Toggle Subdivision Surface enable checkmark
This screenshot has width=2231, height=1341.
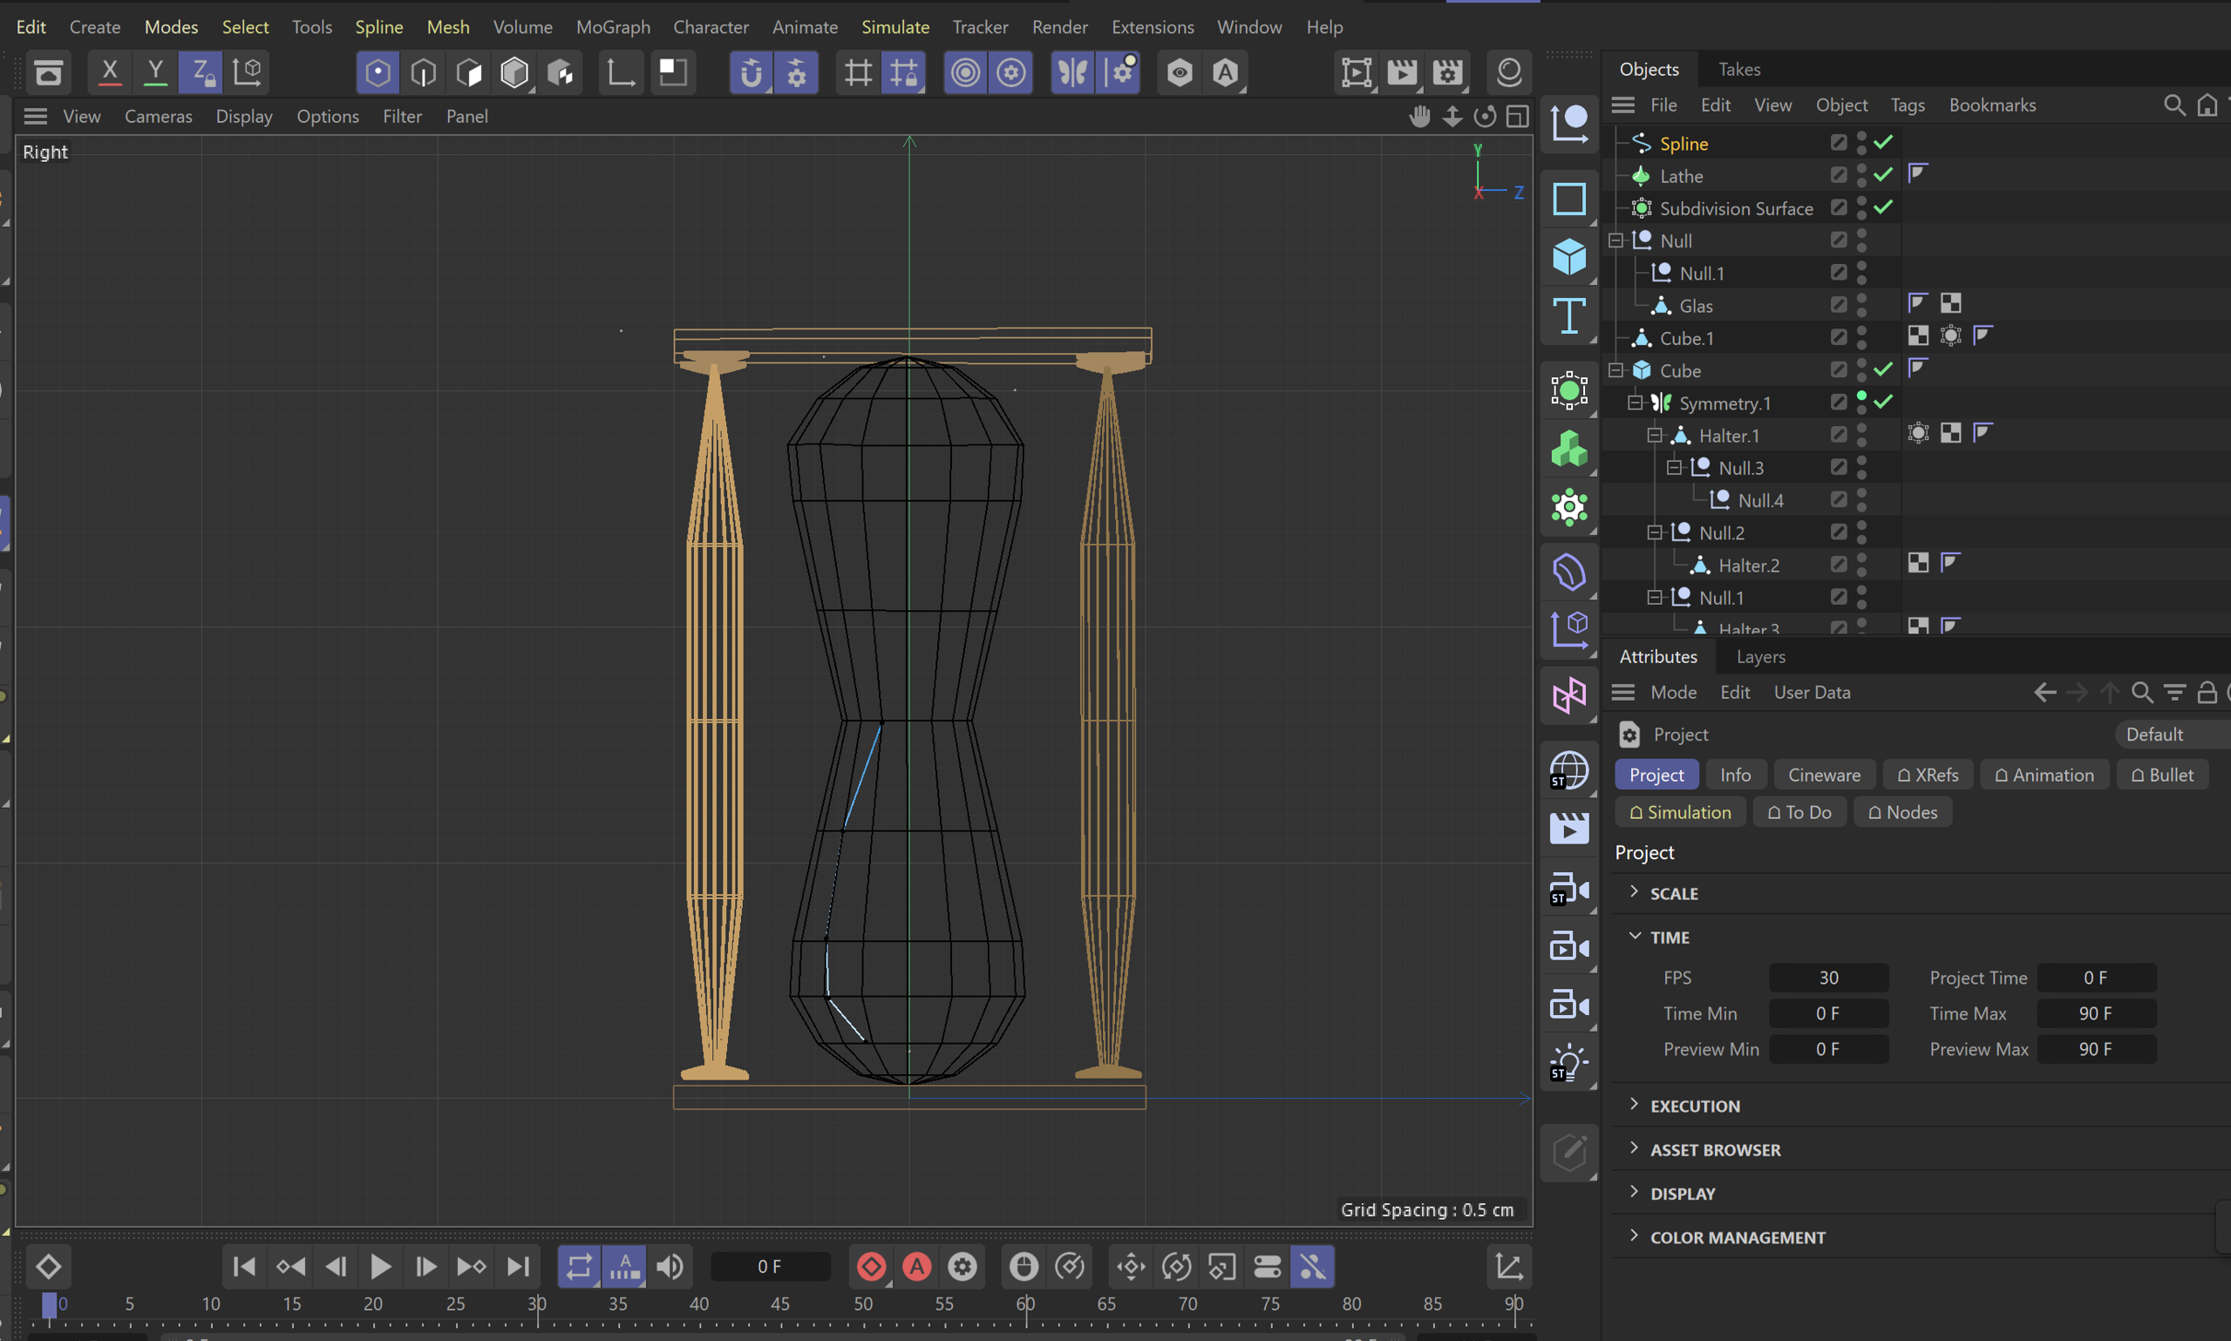[x=1883, y=208]
